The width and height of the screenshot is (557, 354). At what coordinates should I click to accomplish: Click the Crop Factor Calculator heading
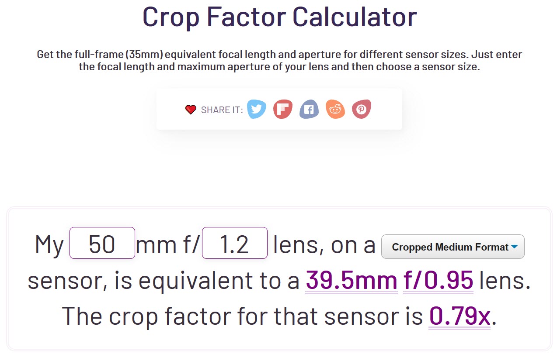pos(279,17)
